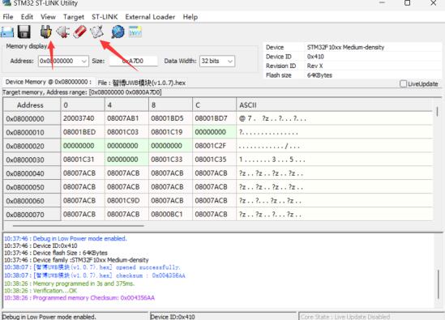Viewport: 445px width, 320px height.
Task: Open the Edit menu
Action: (x=27, y=17)
